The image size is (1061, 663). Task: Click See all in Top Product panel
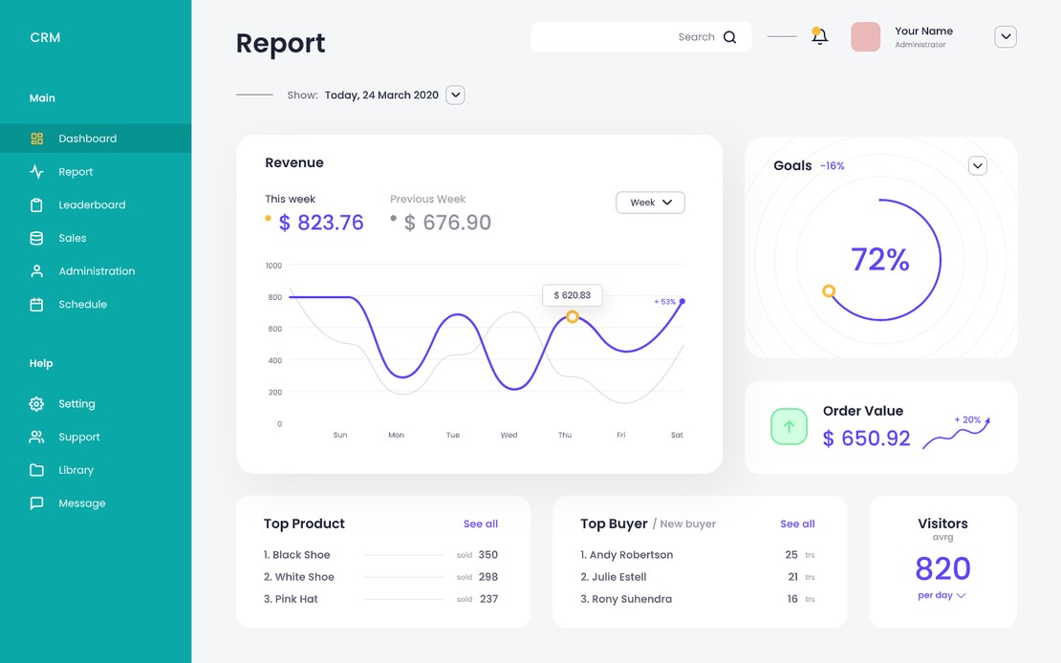[481, 524]
